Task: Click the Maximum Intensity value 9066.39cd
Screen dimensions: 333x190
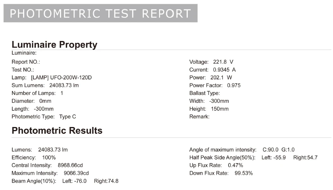Action: tap(76, 173)
